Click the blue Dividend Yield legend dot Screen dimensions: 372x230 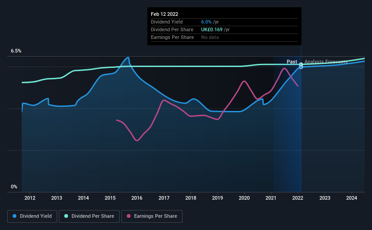tap(14, 216)
